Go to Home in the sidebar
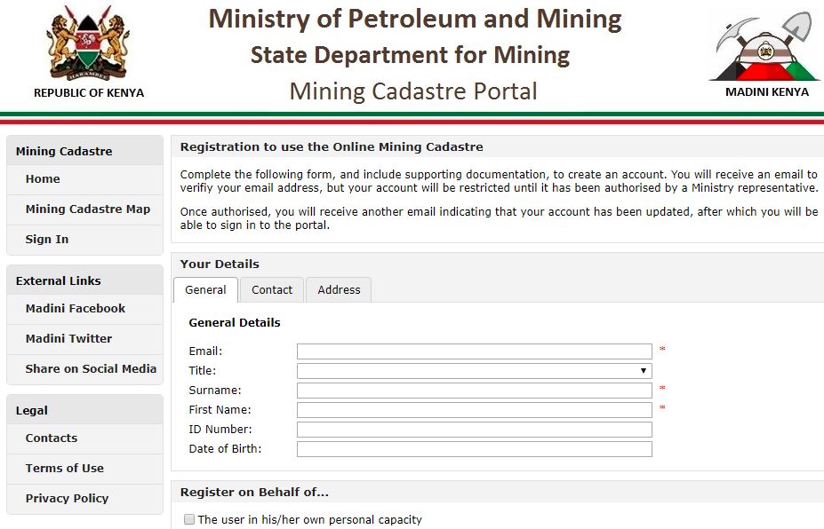Image resolution: width=824 pixels, height=529 pixels. click(x=43, y=179)
